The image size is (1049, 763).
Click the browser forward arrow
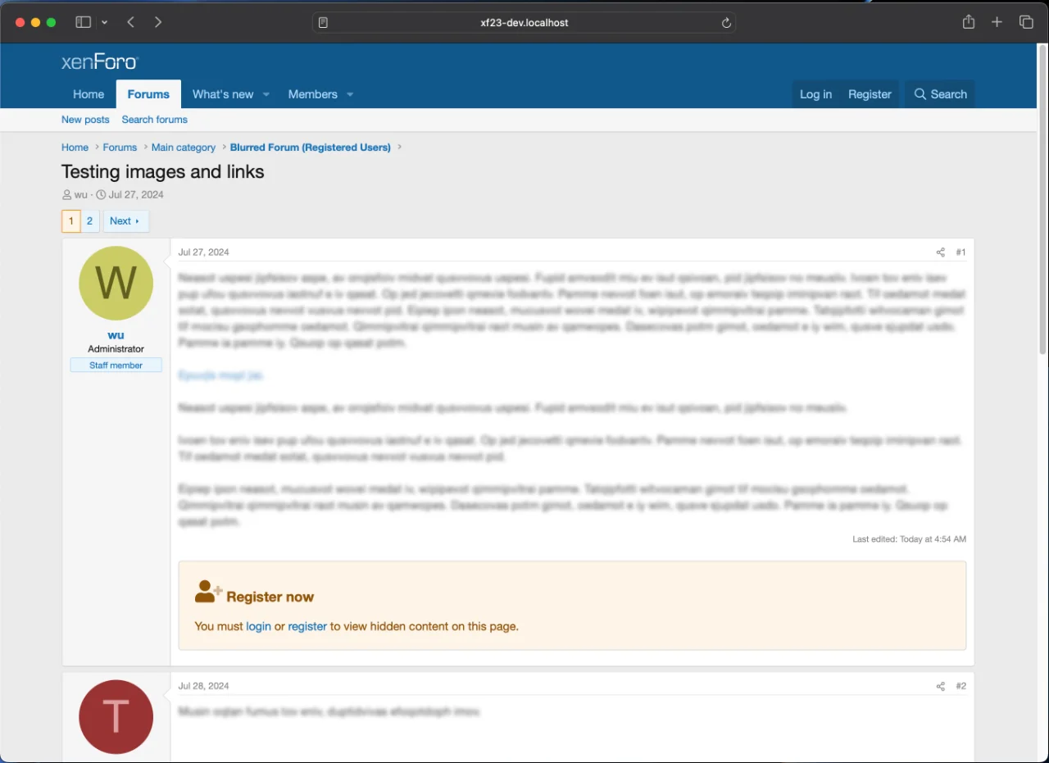point(158,22)
